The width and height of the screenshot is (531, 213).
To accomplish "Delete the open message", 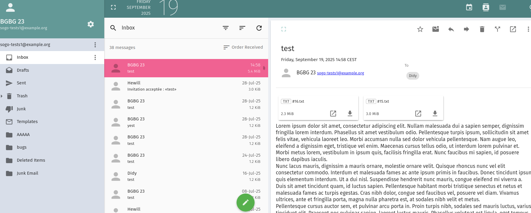I will [x=482, y=29].
